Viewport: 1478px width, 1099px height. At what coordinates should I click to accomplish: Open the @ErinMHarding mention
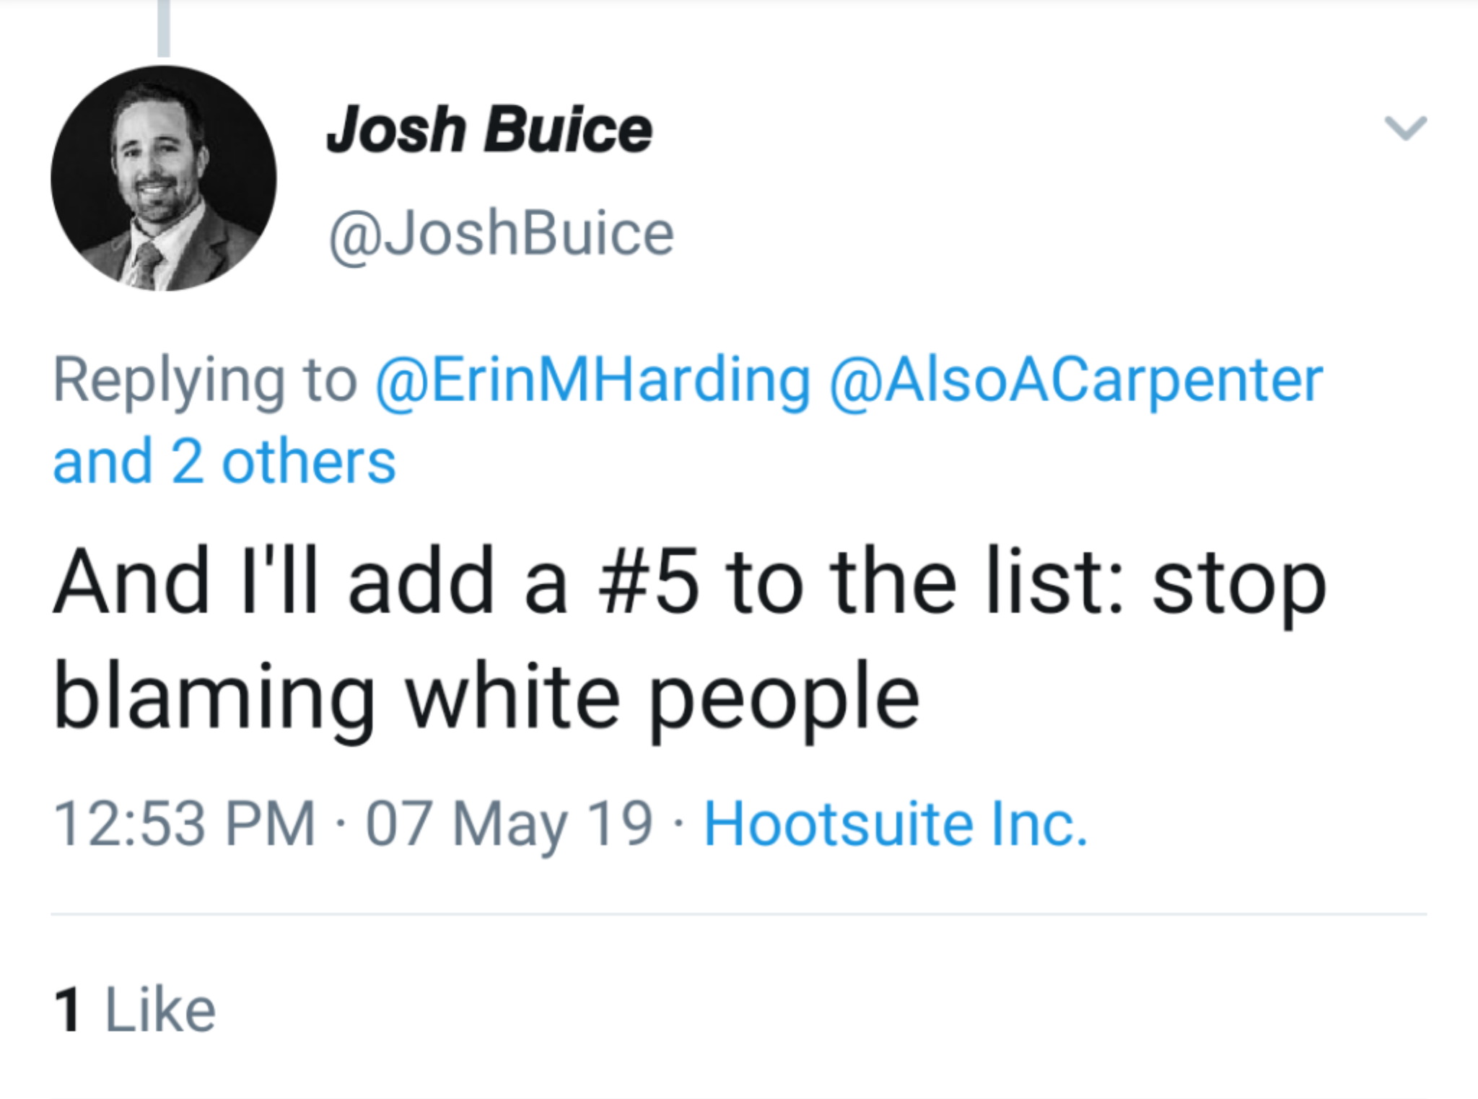coord(592,380)
